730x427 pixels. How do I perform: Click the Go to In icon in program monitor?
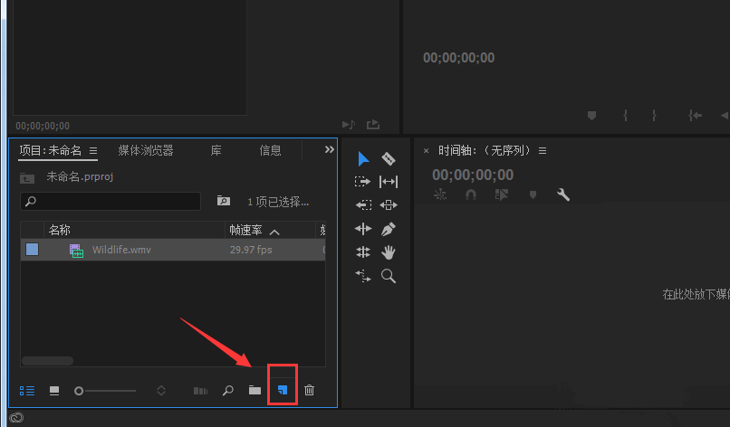[696, 116]
